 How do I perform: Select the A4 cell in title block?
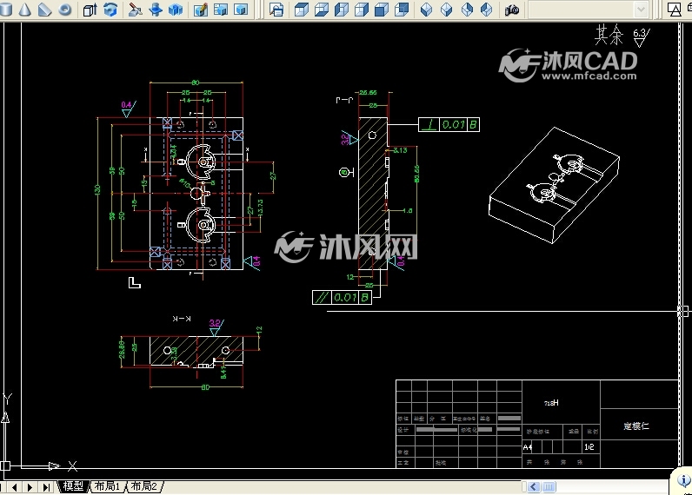tap(528, 447)
